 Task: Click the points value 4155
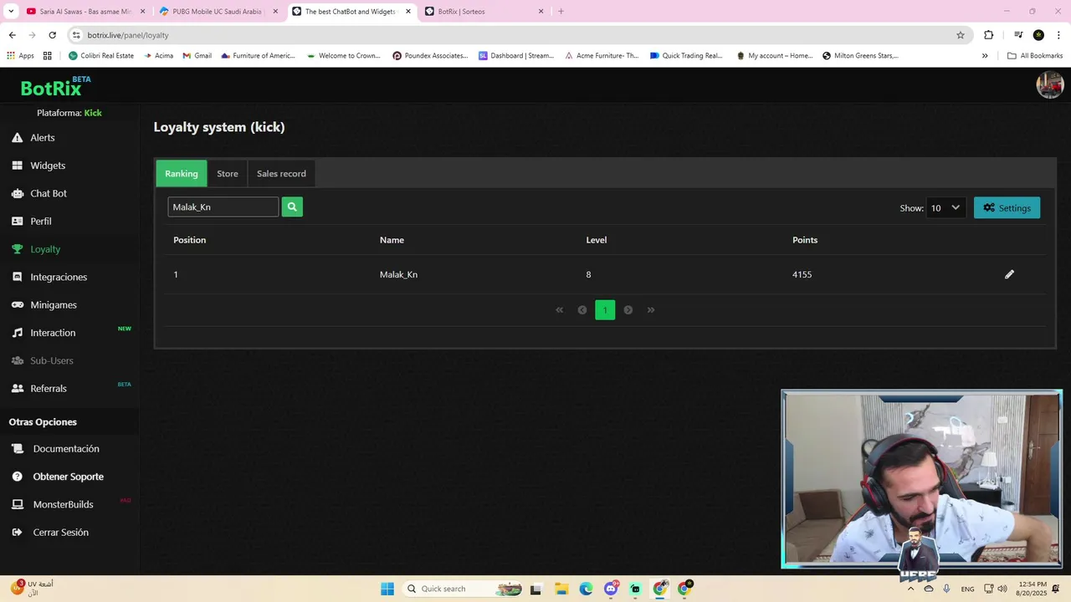click(802, 274)
